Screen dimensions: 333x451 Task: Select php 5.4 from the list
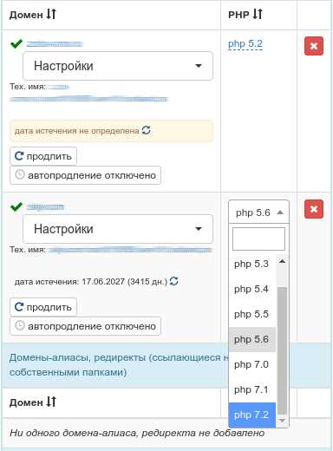pyautogui.click(x=252, y=289)
